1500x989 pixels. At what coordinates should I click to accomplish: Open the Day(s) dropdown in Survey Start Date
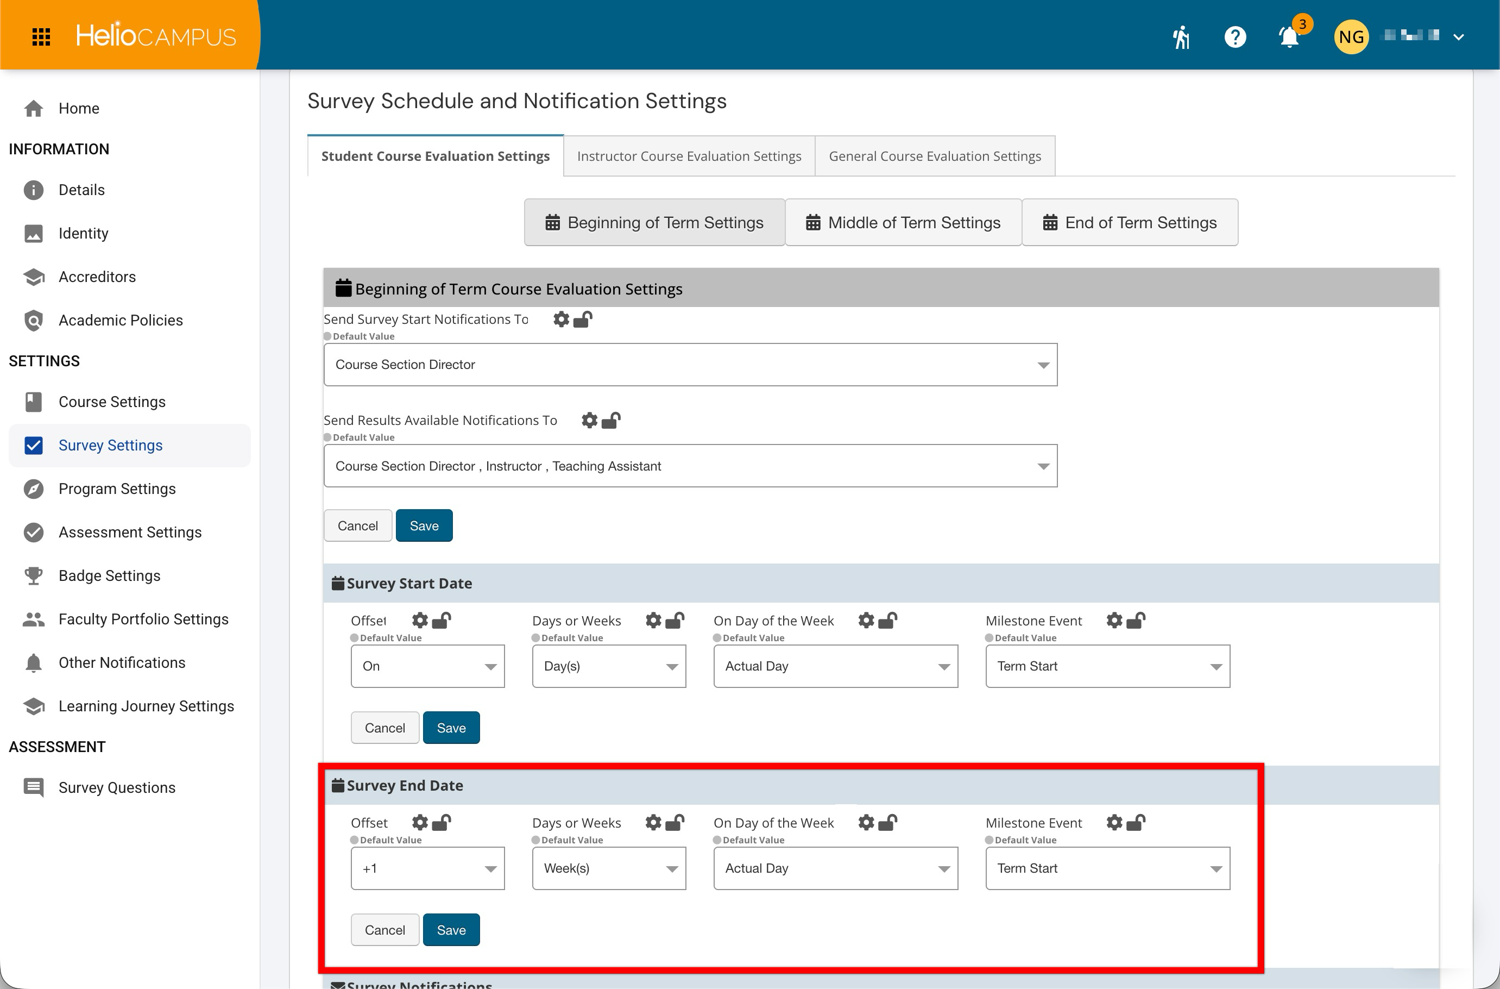point(609,666)
